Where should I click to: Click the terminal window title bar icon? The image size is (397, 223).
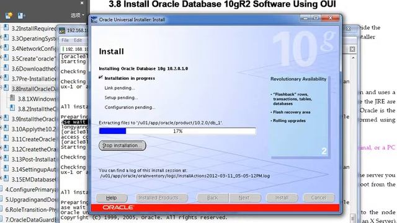(x=62, y=30)
